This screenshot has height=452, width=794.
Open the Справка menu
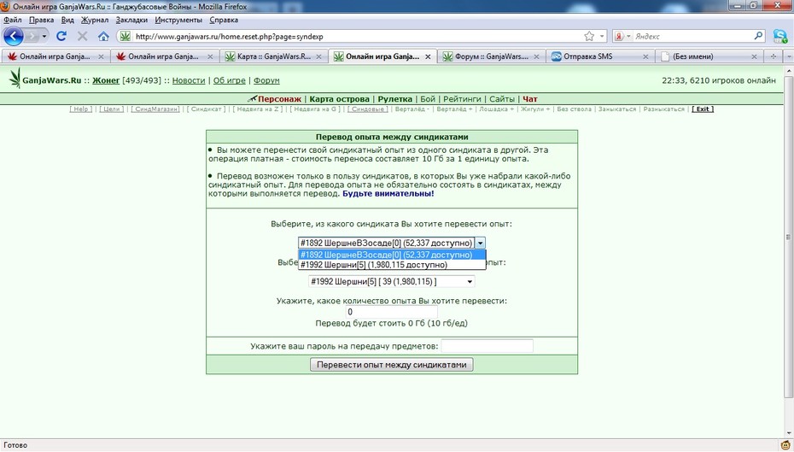click(224, 20)
